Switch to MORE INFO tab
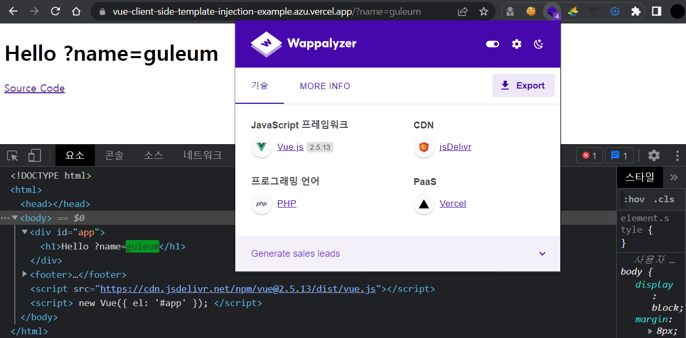686x338 pixels. click(325, 86)
